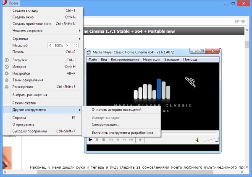Open Speed Dial grid icon in address bar
The width and height of the screenshot is (252, 177).
coord(237,21)
